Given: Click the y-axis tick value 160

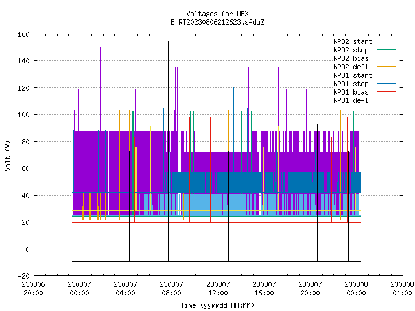Looking at the screenshot, I should 23,34.
